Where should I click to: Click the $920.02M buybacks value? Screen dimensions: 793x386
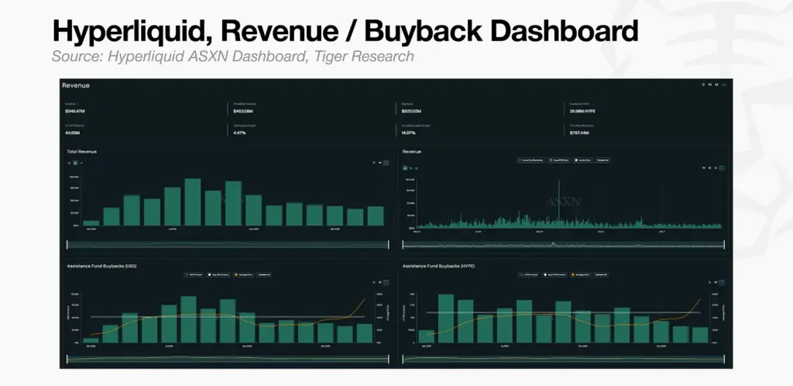[412, 111]
